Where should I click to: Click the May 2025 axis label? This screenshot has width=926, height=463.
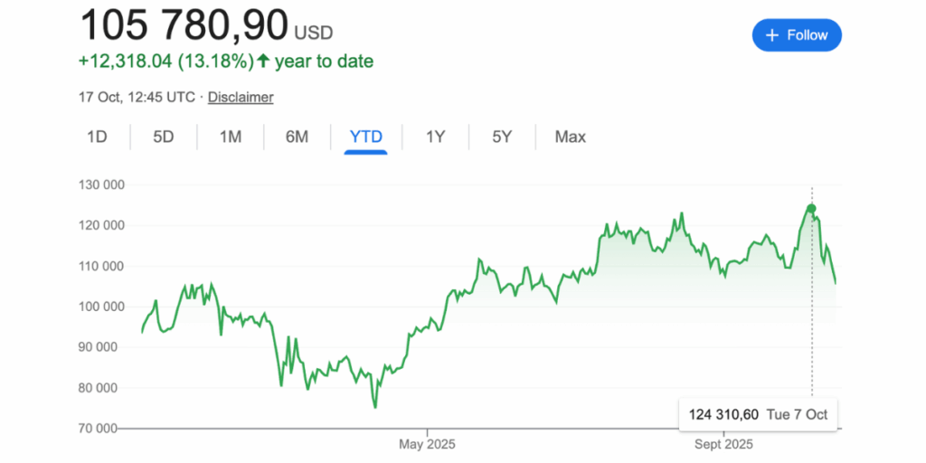[427, 445]
